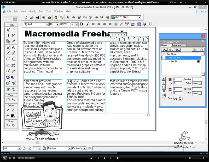Click the Save floppy disk icon
The image size is (209, 162).
click(37, 17)
